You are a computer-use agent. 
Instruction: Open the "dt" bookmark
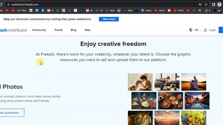pyautogui.click(x=89, y=10)
